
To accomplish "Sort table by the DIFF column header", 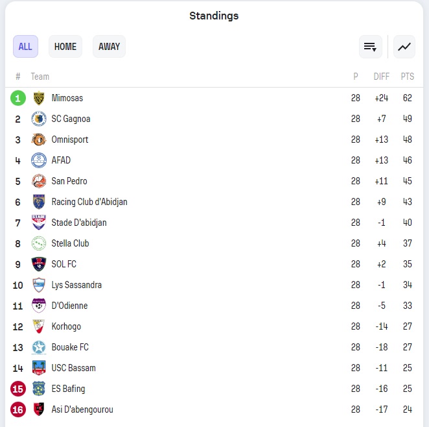I will coord(382,77).
